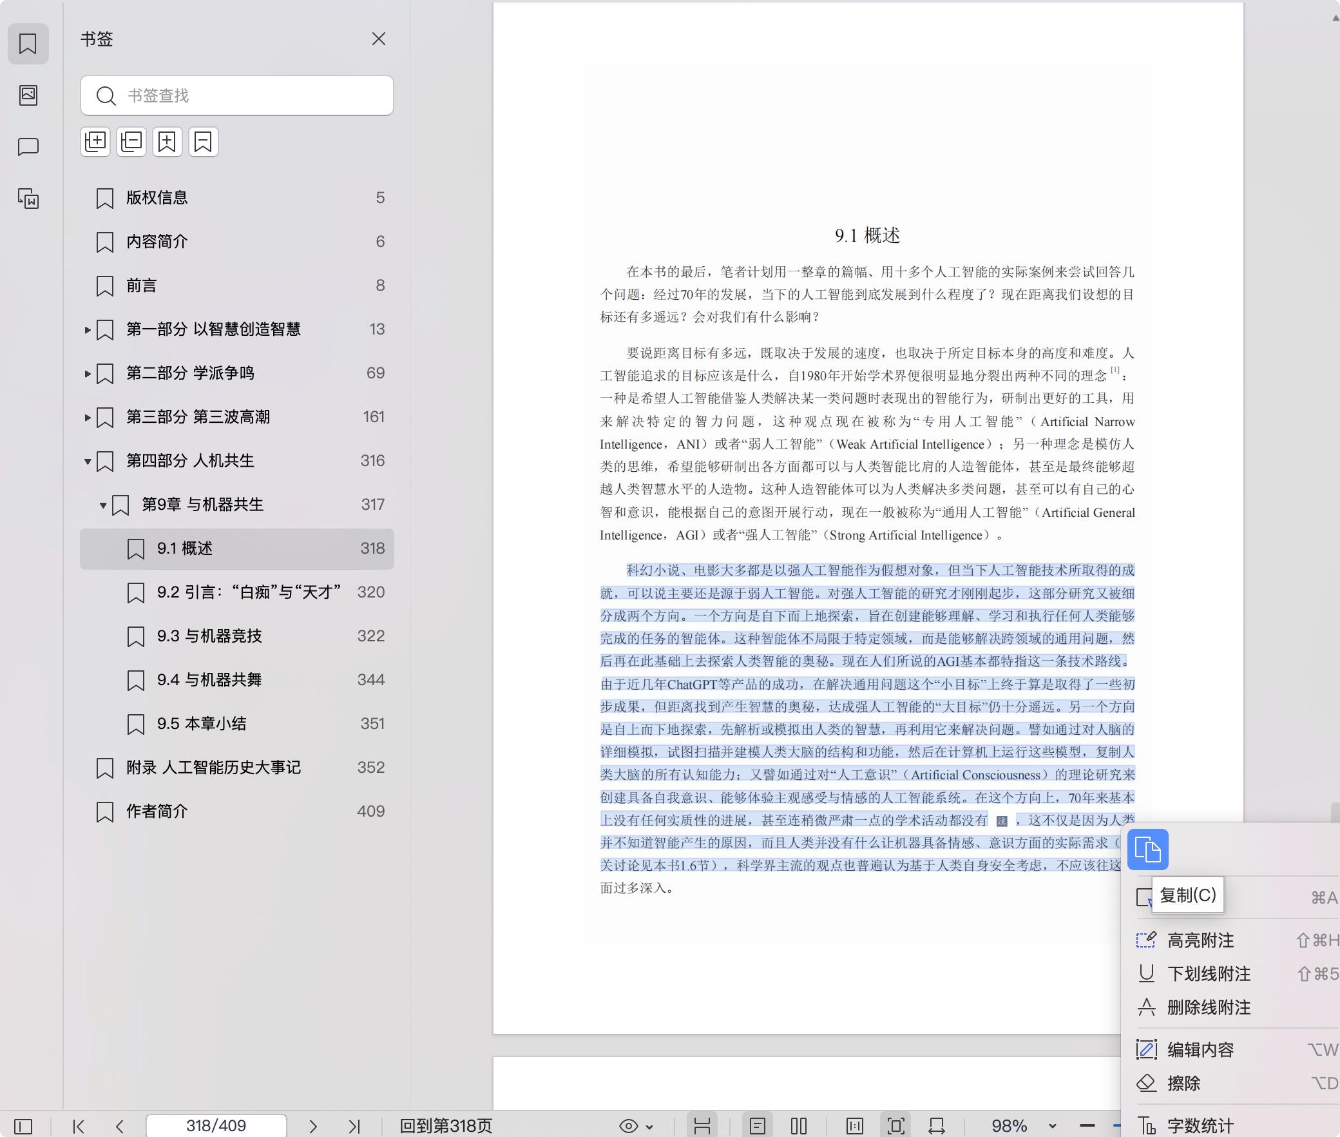
Task: Choose 复制(C) from the context menu
Action: [x=1188, y=895]
